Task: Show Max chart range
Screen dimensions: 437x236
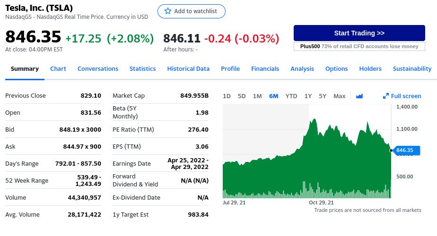Action: point(339,96)
